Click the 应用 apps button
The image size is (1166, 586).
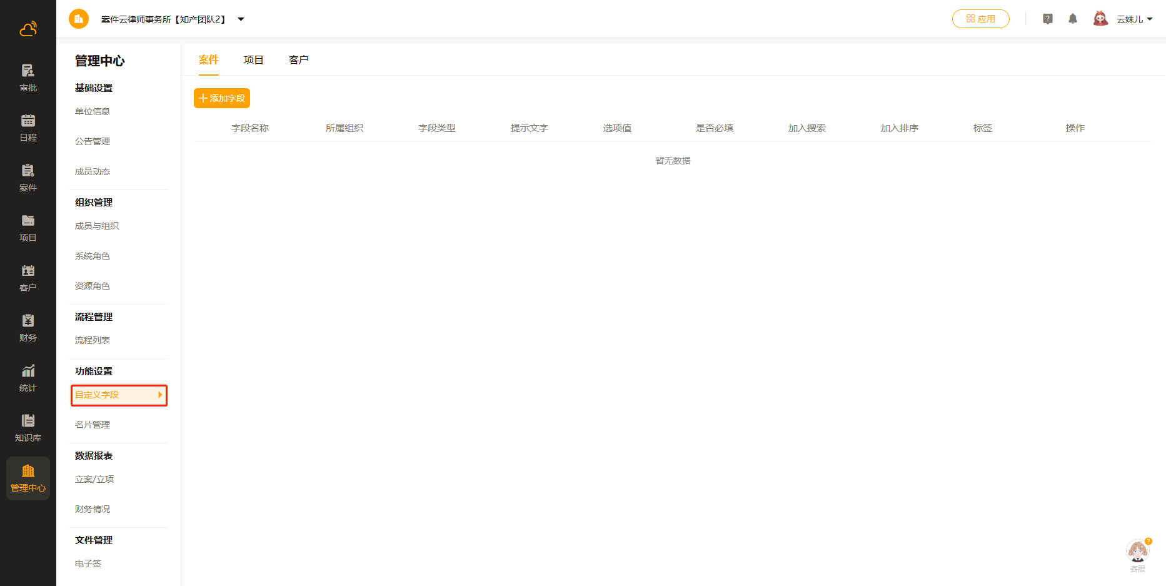click(x=980, y=19)
